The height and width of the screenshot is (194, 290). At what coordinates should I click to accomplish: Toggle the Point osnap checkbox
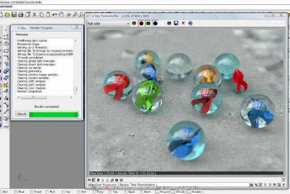(x=31, y=192)
